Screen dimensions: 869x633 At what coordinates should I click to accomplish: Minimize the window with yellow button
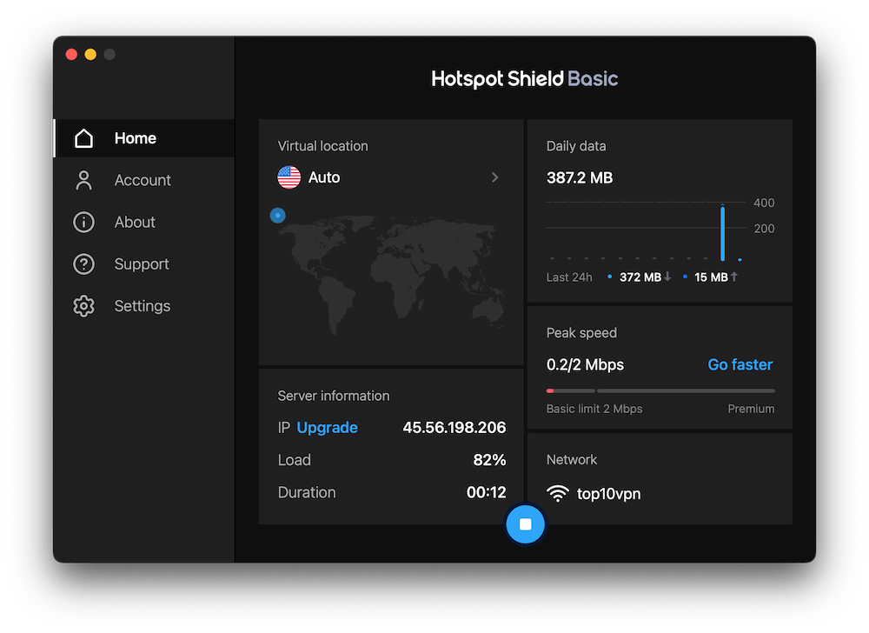click(90, 54)
